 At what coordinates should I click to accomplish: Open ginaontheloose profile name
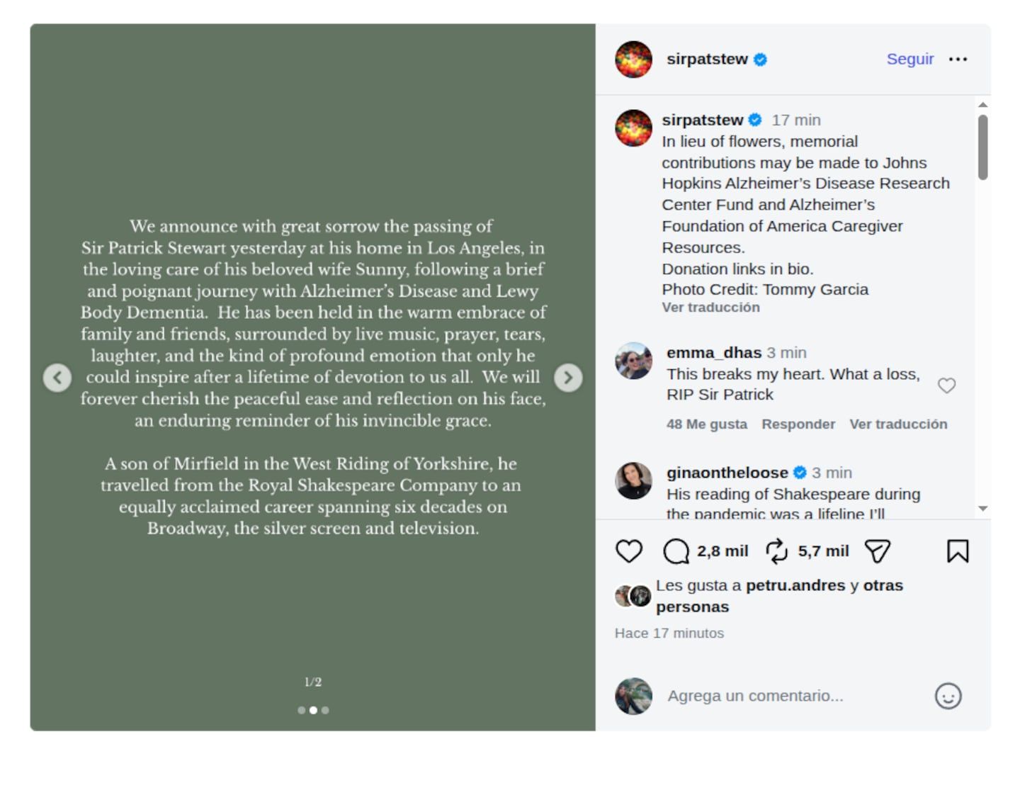tap(727, 473)
